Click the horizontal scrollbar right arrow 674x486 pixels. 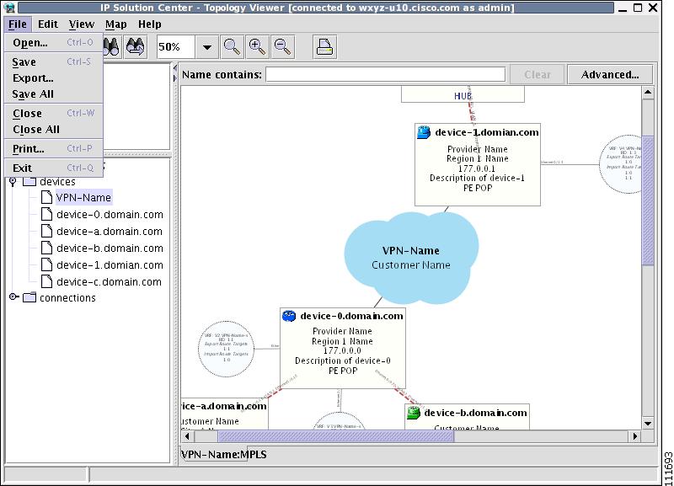(635, 436)
